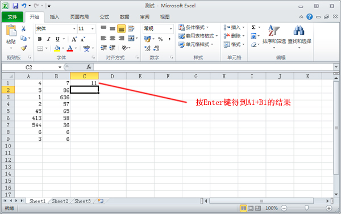Toggle italic formatting
The height and width of the screenshot is (214, 341).
tap(48, 39)
